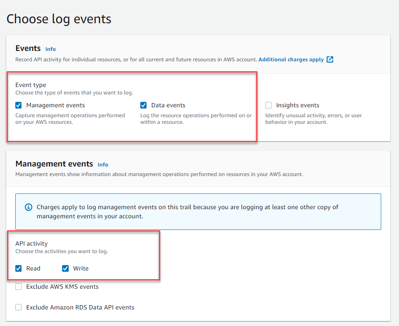Toggle the Write API activity checkbox
Image resolution: width=399 pixels, height=326 pixels.
65,268
